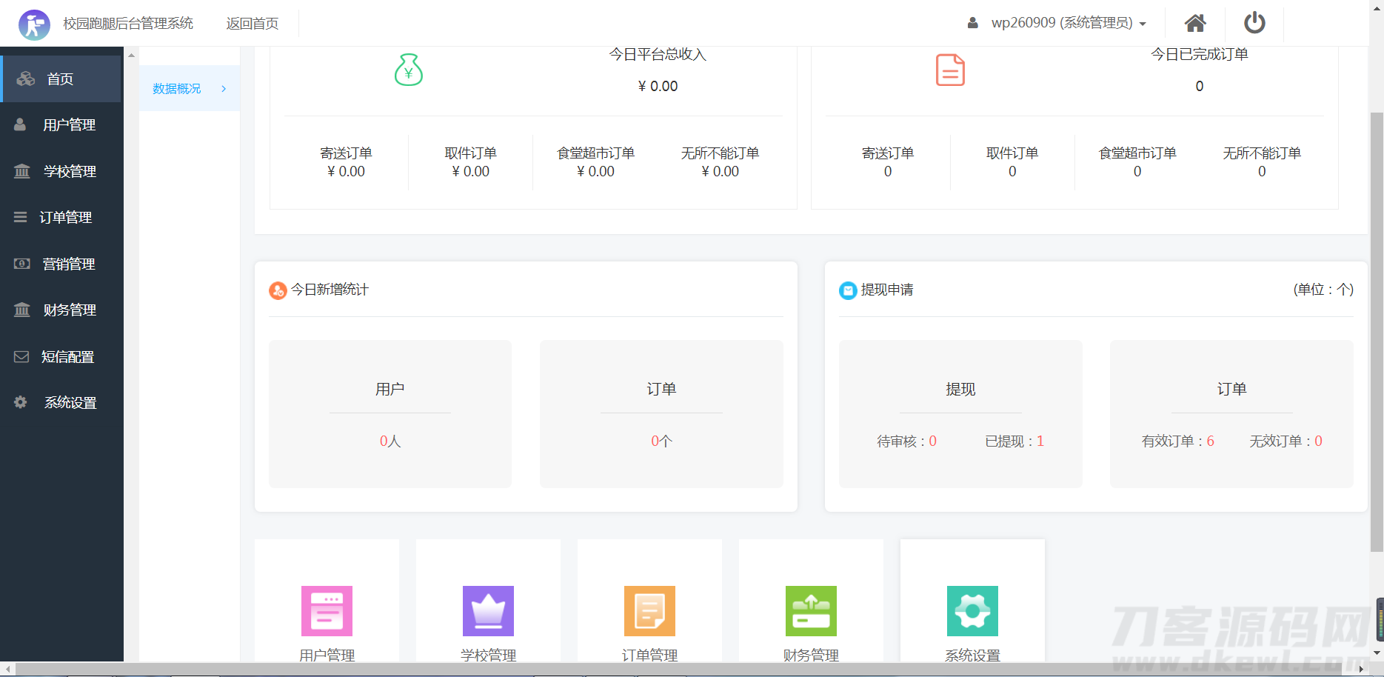The image size is (1384, 677).
Task: Click the campus errand system logo
Action: pyautogui.click(x=34, y=24)
